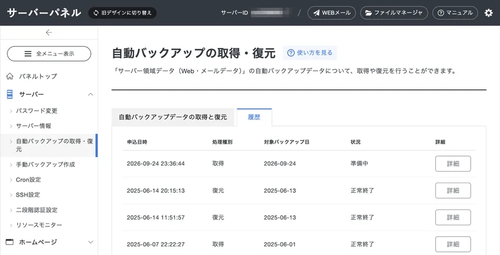Click the 使い方を見る link
The width and height of the screenshot is (500, 255).
pyautogui.click(x=310, y=53)
